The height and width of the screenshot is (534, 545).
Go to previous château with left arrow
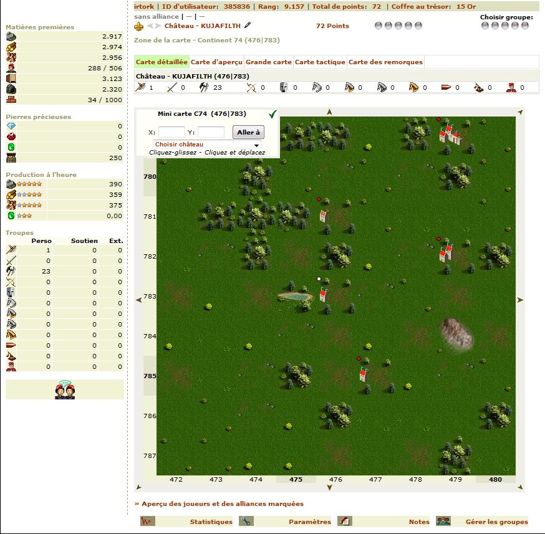pos(150,26)
